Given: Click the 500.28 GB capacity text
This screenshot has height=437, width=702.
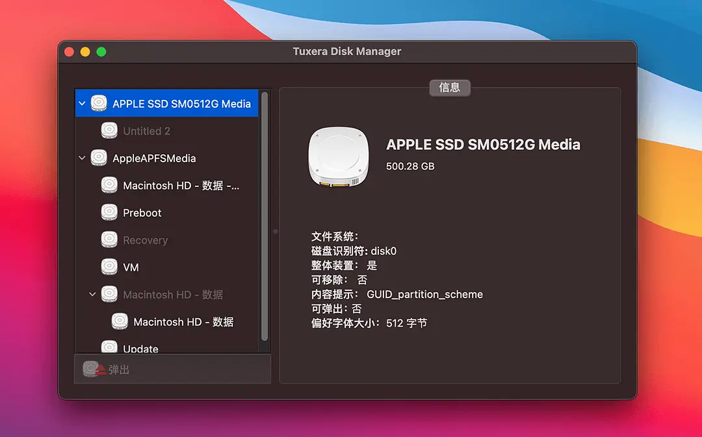Looking at the screenshot, I should point(410,166).
